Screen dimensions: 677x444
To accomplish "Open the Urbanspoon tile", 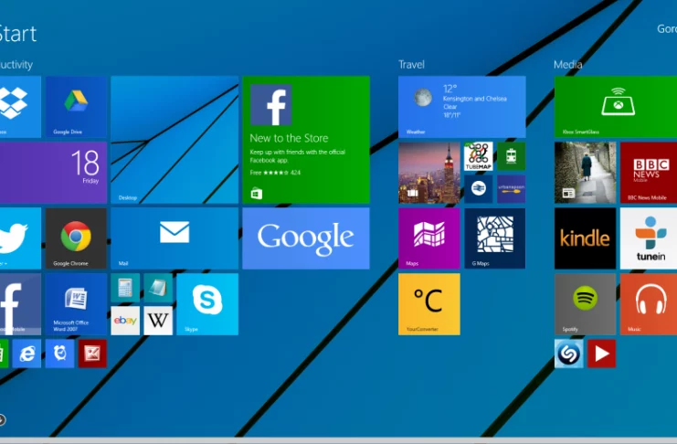I will click(x=512, y=189).
